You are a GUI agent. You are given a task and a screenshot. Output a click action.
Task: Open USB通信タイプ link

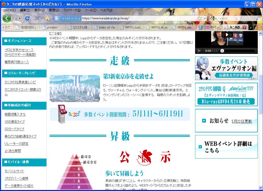15,121
